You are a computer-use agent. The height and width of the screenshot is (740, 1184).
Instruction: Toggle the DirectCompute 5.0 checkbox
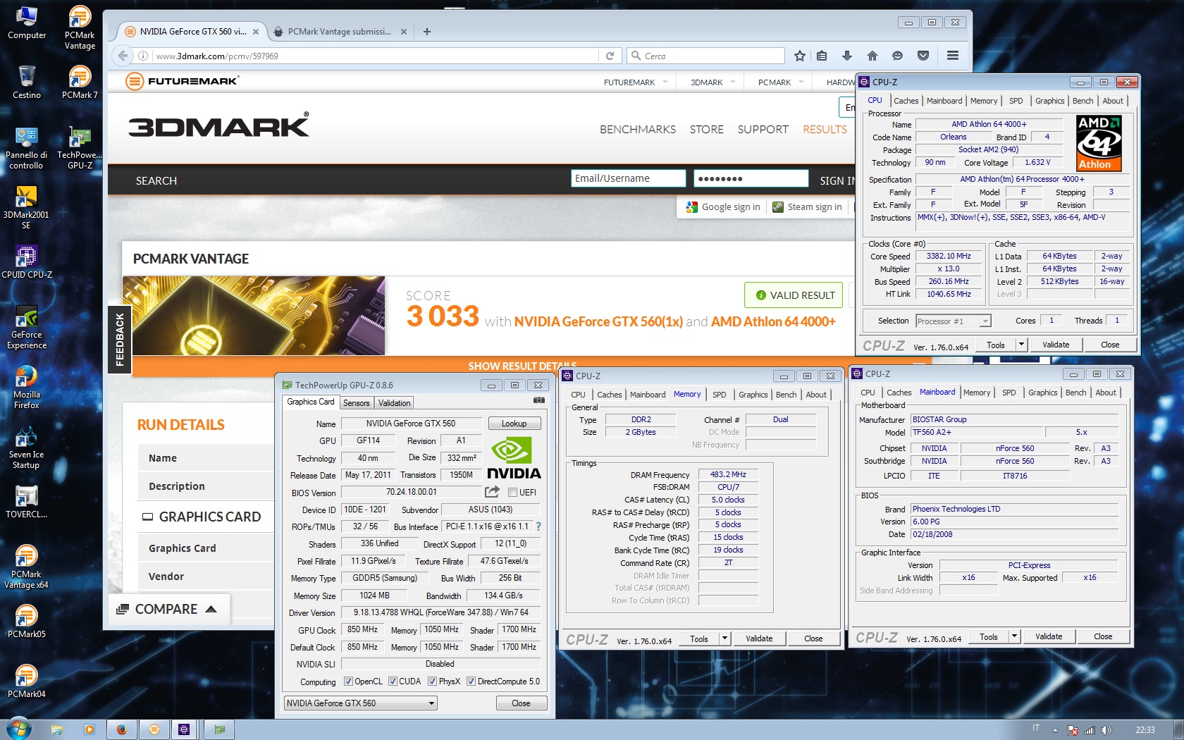point(471,682)
